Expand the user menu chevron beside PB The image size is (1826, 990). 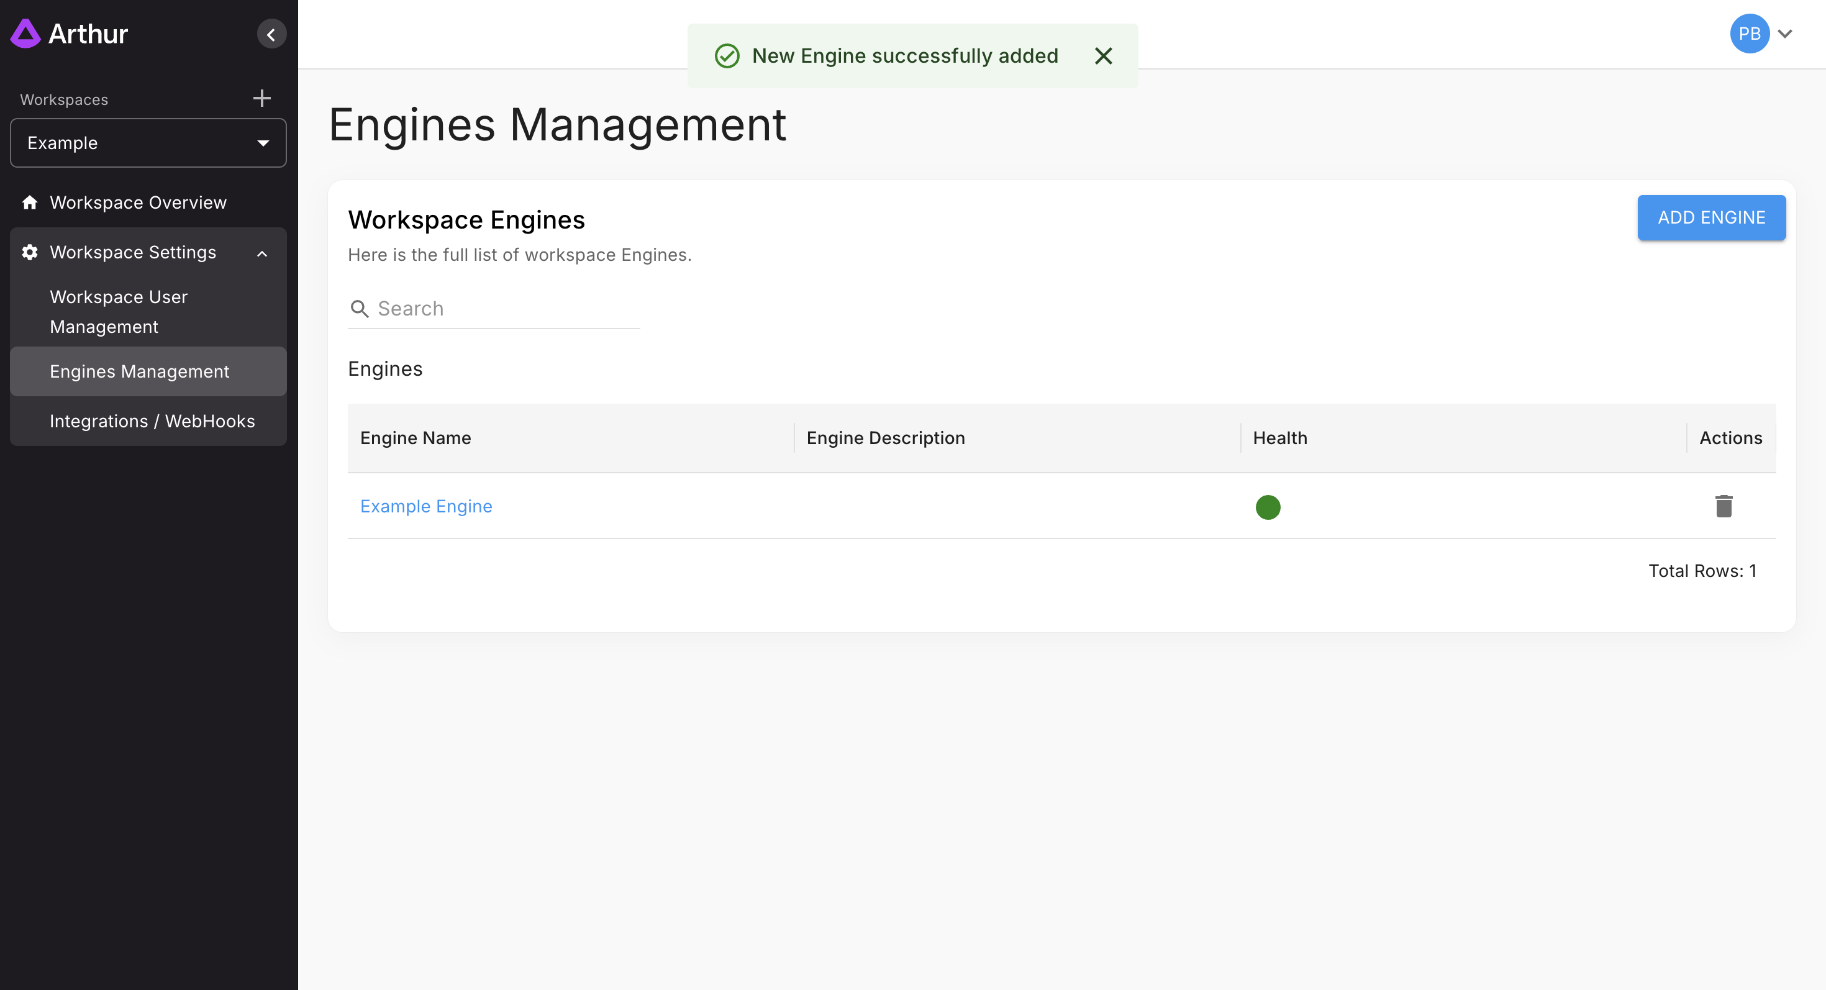pos(1785,34)
